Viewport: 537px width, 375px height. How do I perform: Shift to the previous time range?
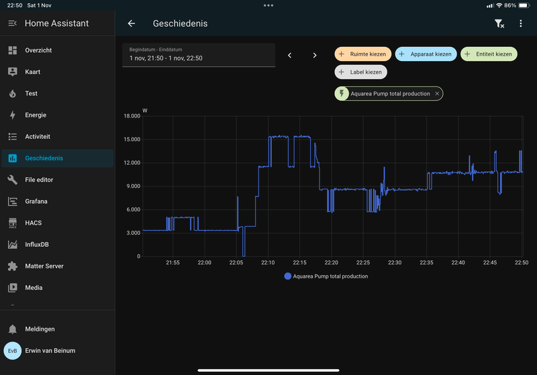tap(289, 56)
